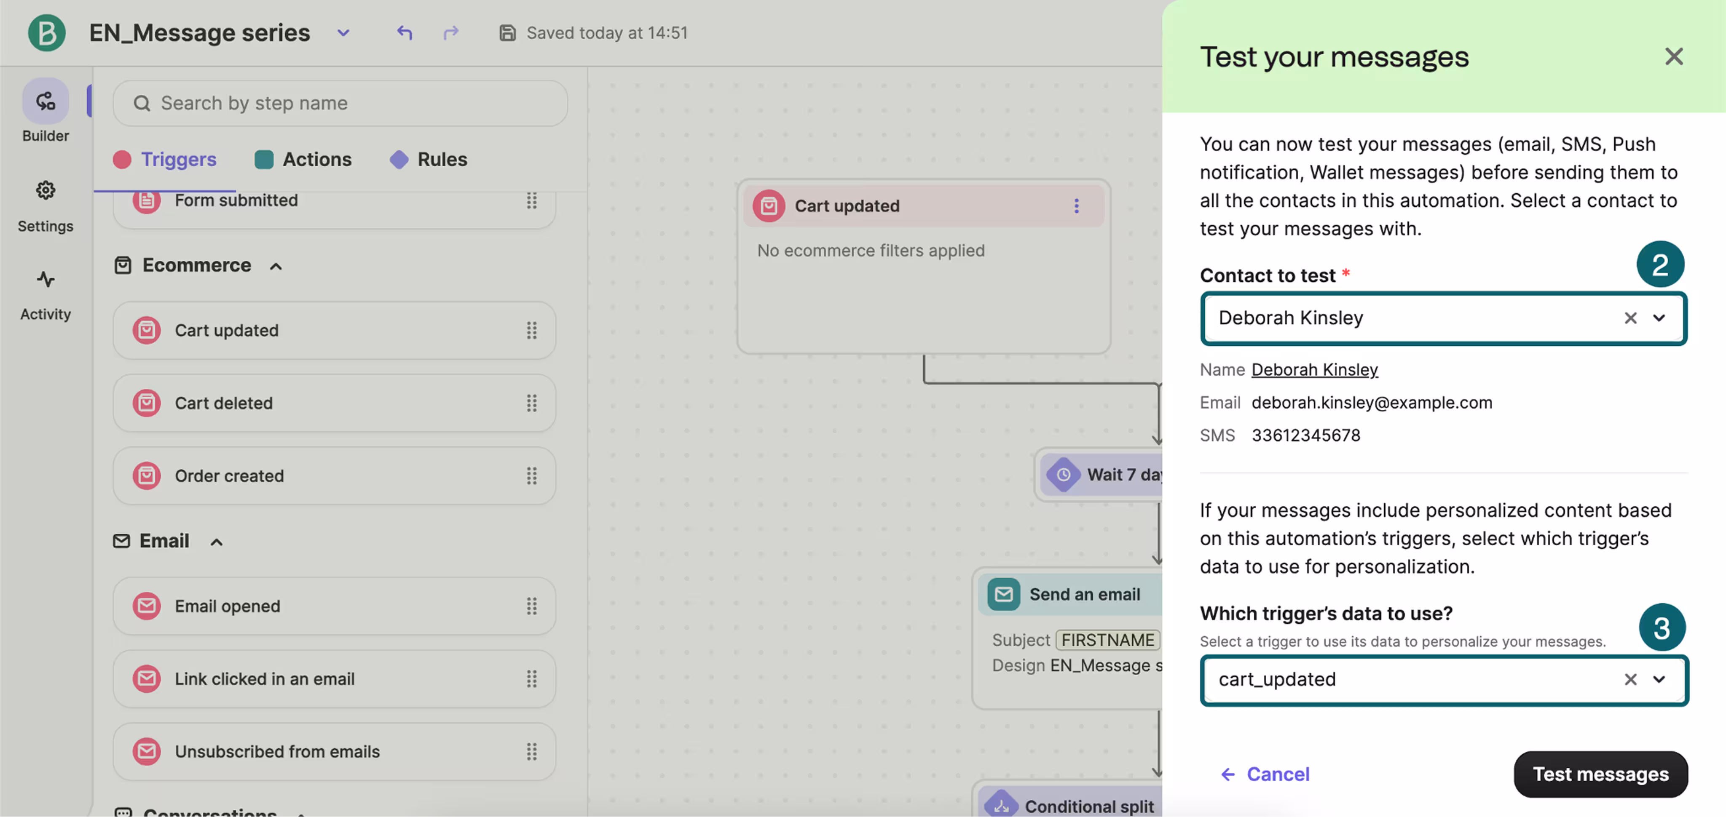Grab the Form submitted drag handle

tap(531, 201)
